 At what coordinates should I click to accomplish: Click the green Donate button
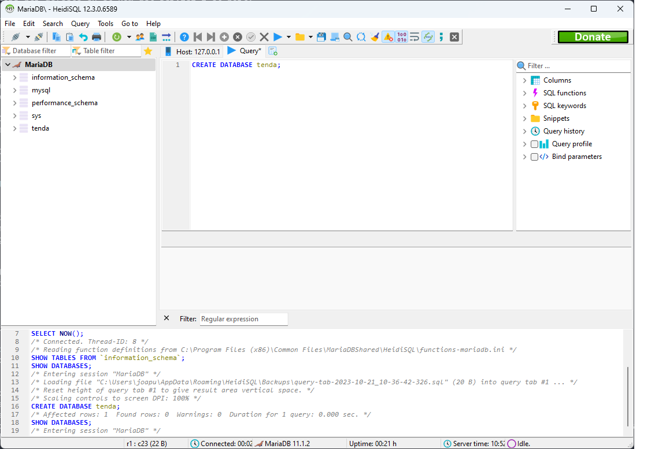click(x=593, y=37)
